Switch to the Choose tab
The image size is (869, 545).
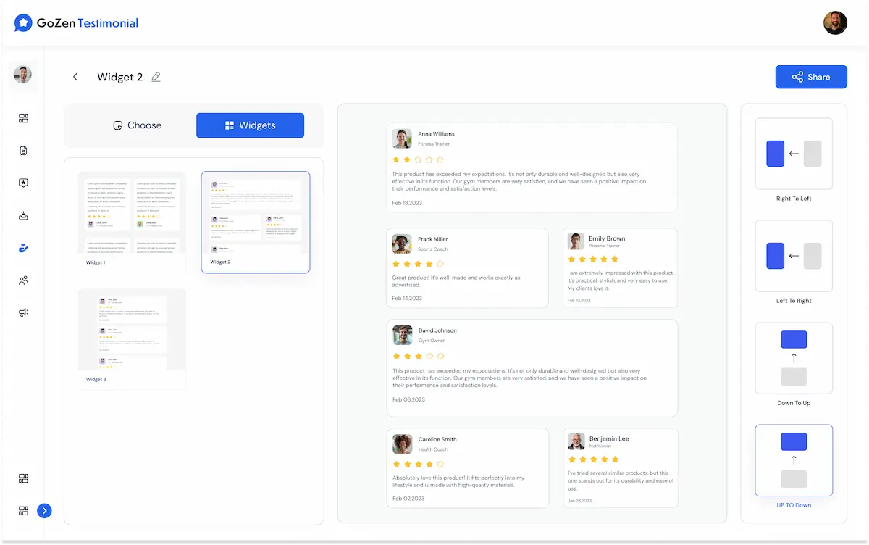click(x=138, y=125)
